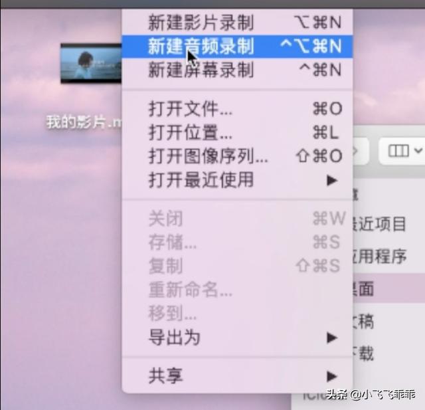Screen dimensions: 425x410
Task: Open 打开文件… menu item
Action: 237,109
